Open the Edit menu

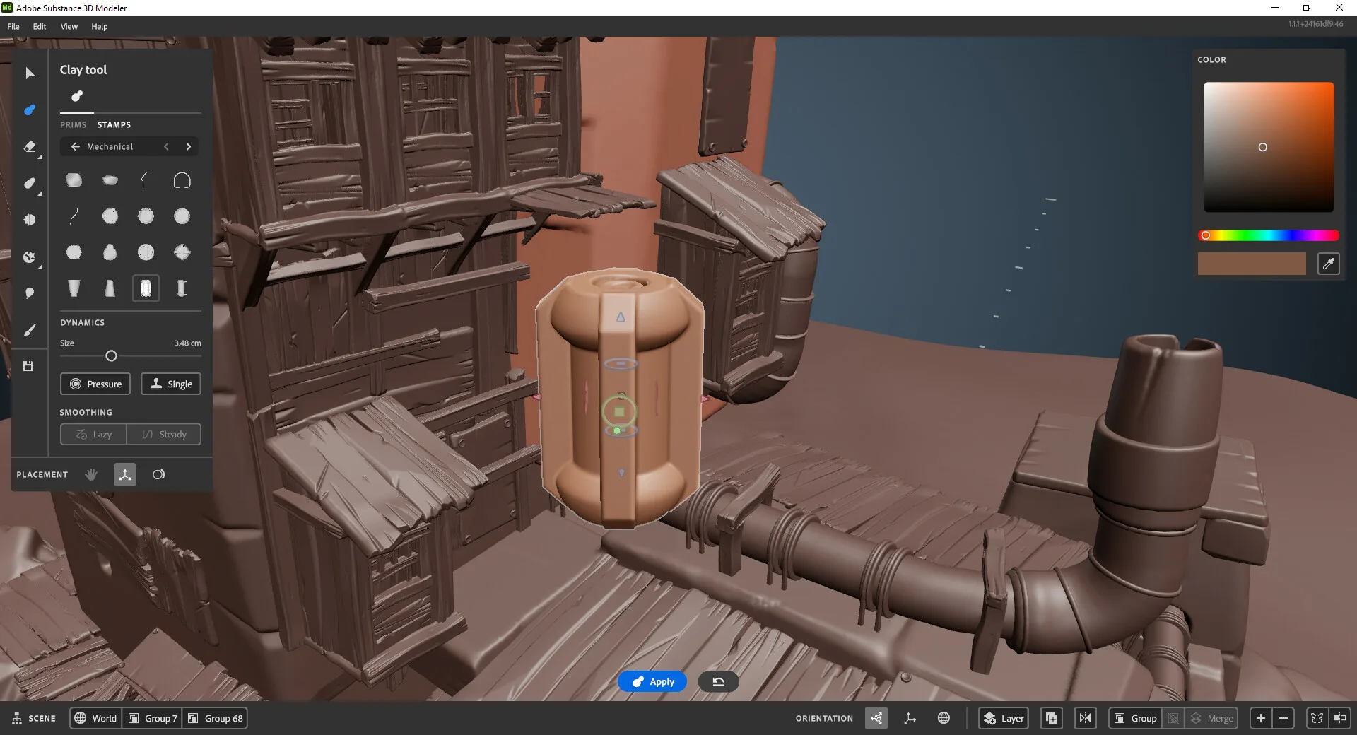click(39, 26)
